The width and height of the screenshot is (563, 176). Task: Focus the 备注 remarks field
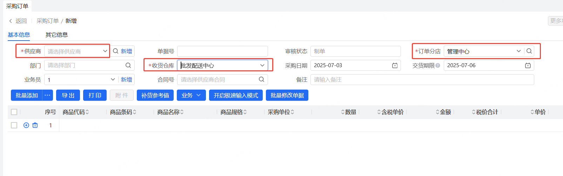click(x=422, y=79)
